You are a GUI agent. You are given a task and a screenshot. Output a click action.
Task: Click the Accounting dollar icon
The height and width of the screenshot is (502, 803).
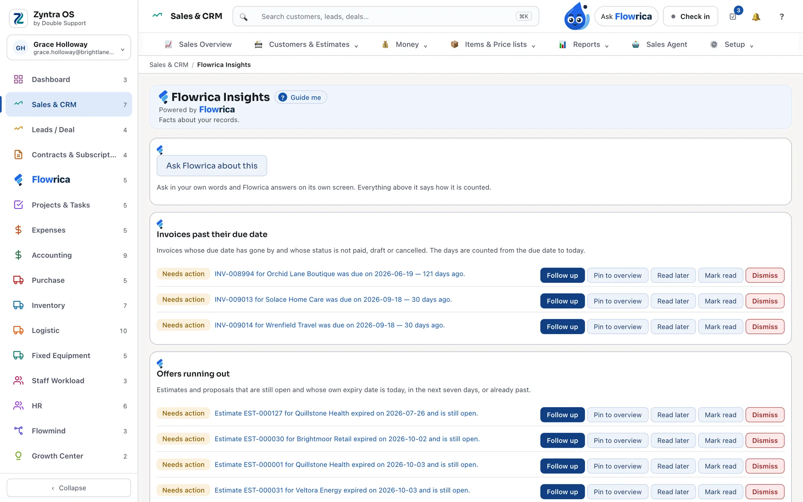point(18,255)
